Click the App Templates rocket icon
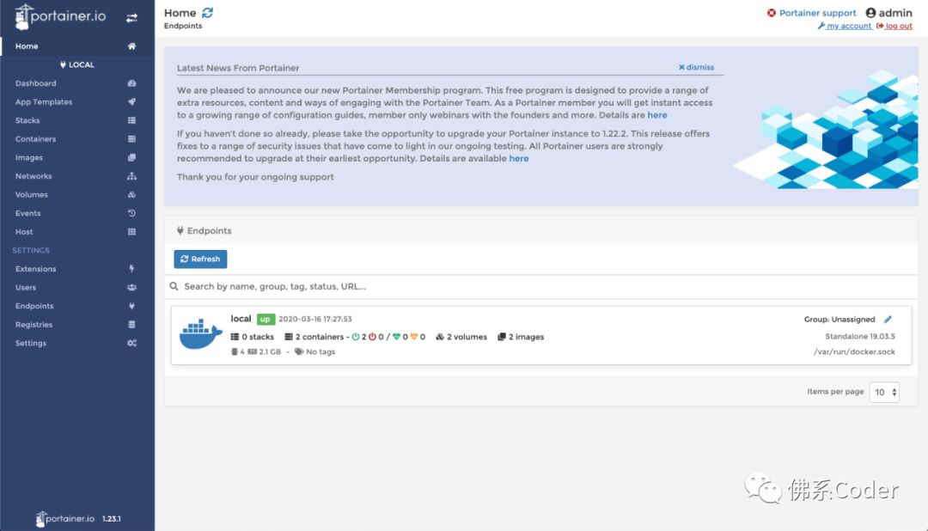This screenshot has height=531, width=928. tap(131, 102)
